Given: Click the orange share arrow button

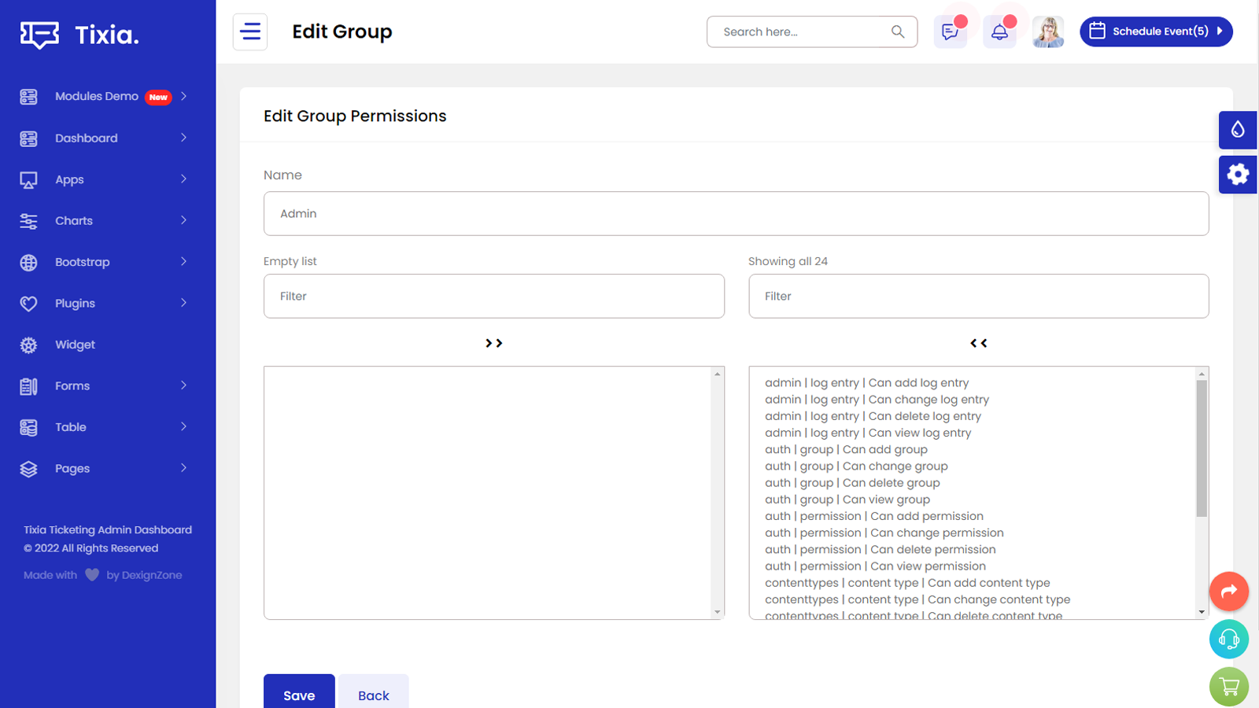Looking at the screenshot, I should [x=1229, y=592].
